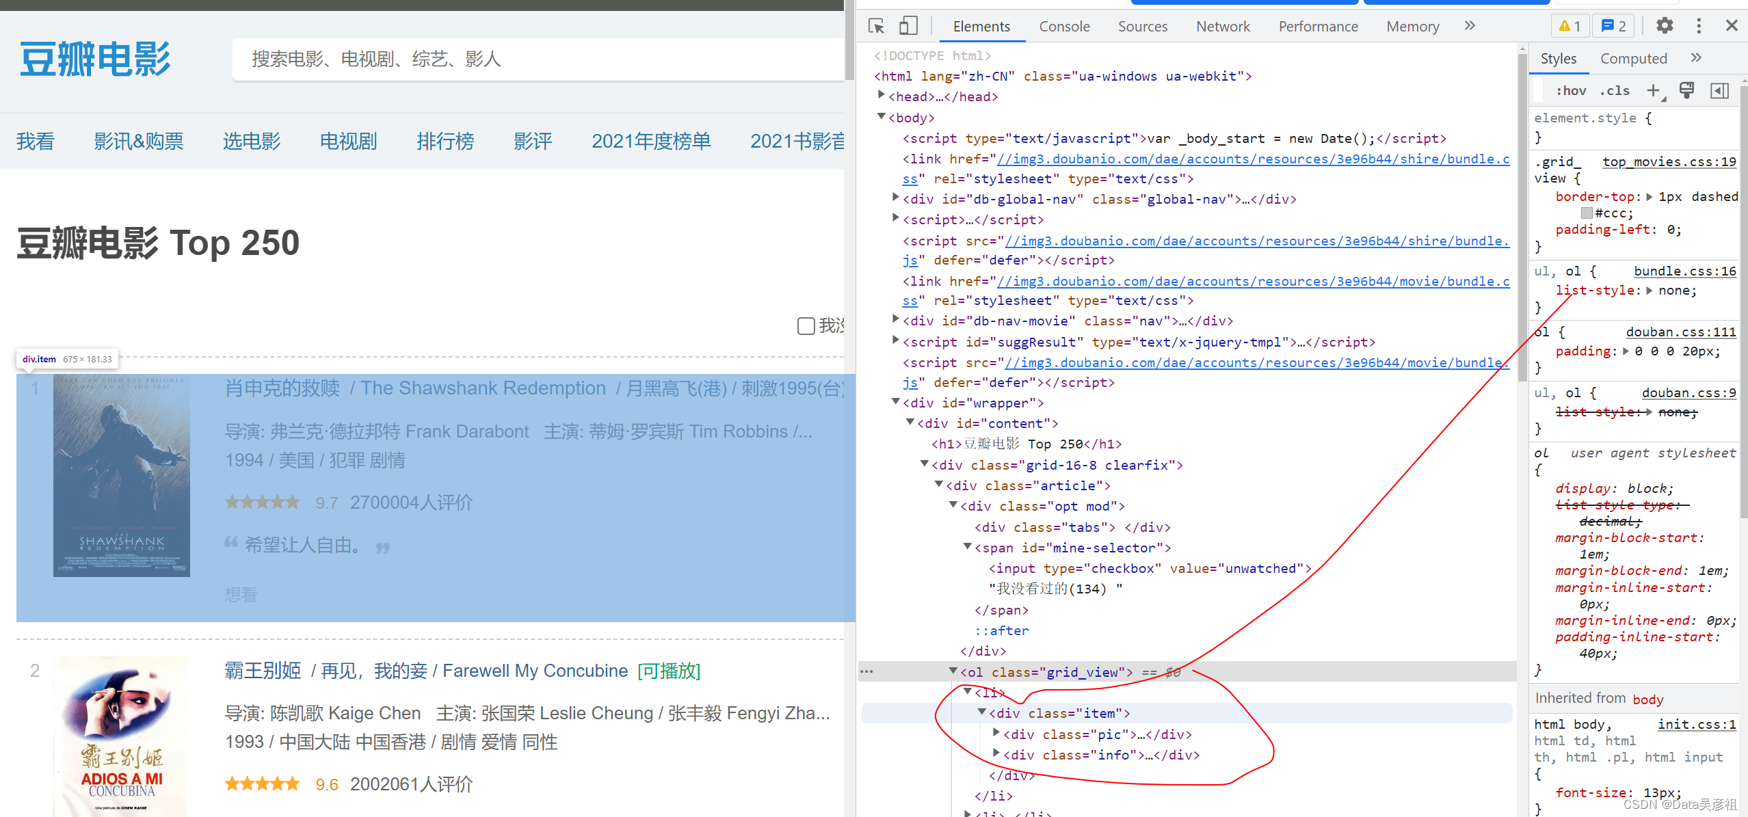This screenshot has height=817, width=1748.
Task: Collapse the body element
Action: tap(882, 117)
